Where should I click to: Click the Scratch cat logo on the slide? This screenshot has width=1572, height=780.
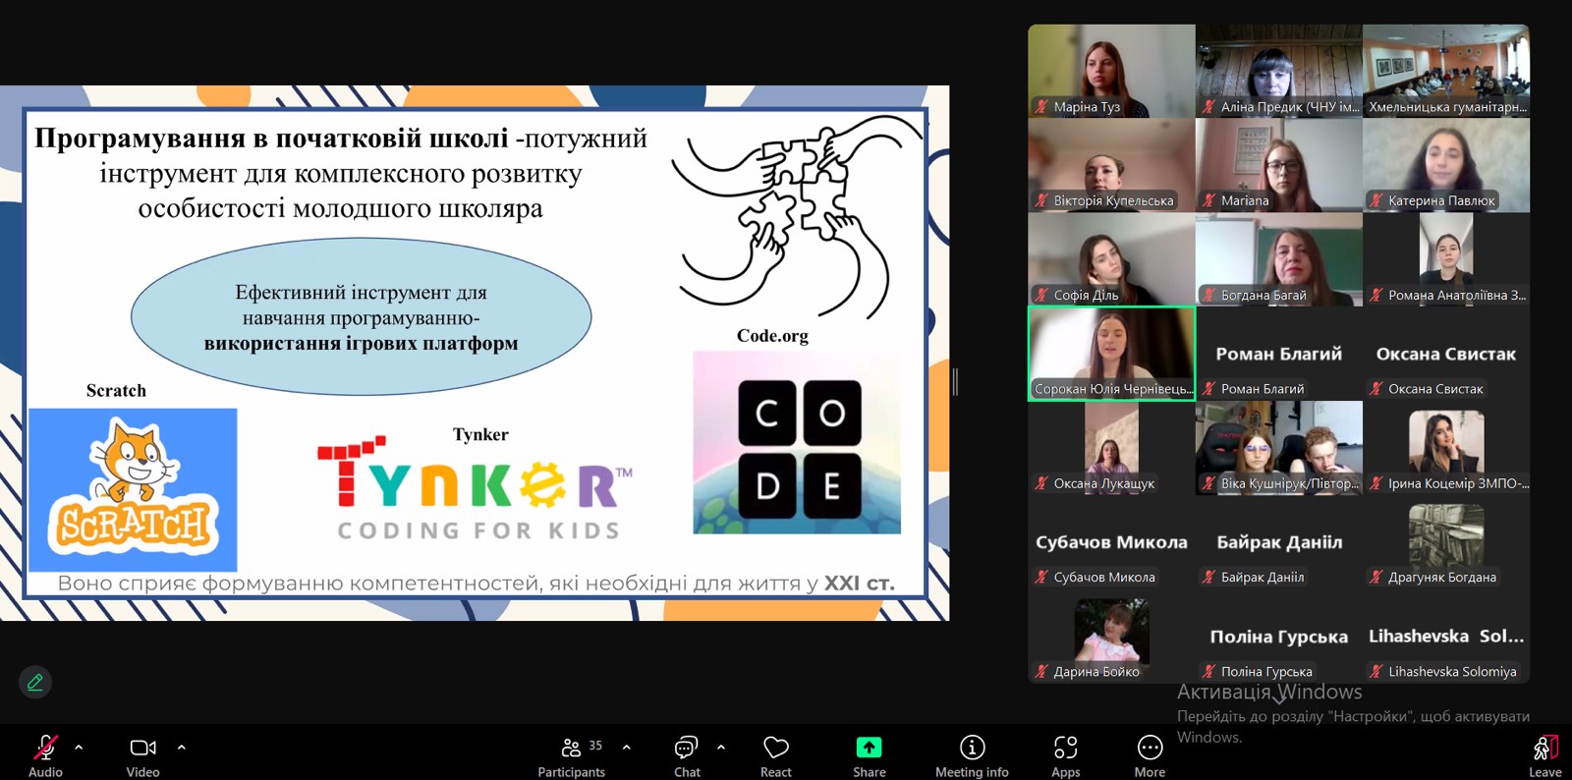tap(133, 489)
